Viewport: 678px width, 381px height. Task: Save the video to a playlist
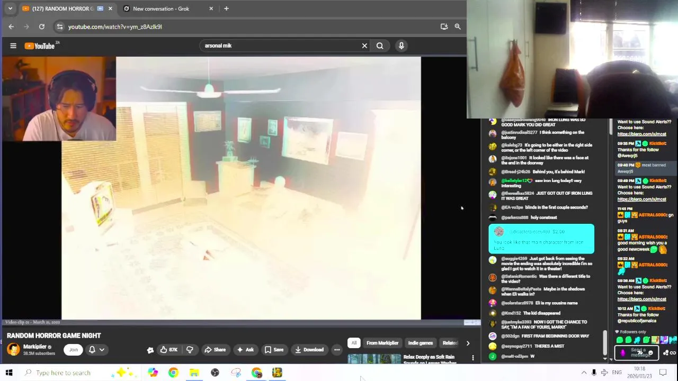click(274, 349)
